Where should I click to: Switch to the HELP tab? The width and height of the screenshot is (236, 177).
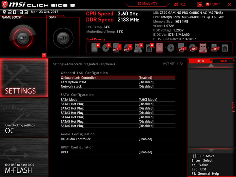(200, 61)
